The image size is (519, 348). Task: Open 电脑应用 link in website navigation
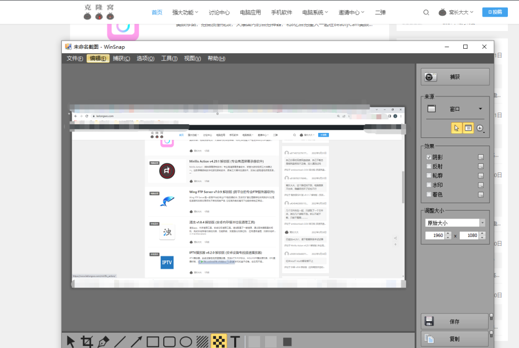(x=250, y=12)
